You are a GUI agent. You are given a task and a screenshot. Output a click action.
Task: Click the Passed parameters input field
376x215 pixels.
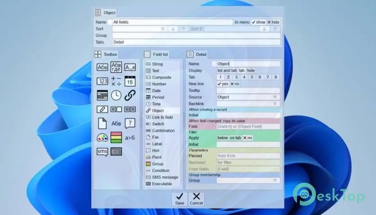point(248,156)
